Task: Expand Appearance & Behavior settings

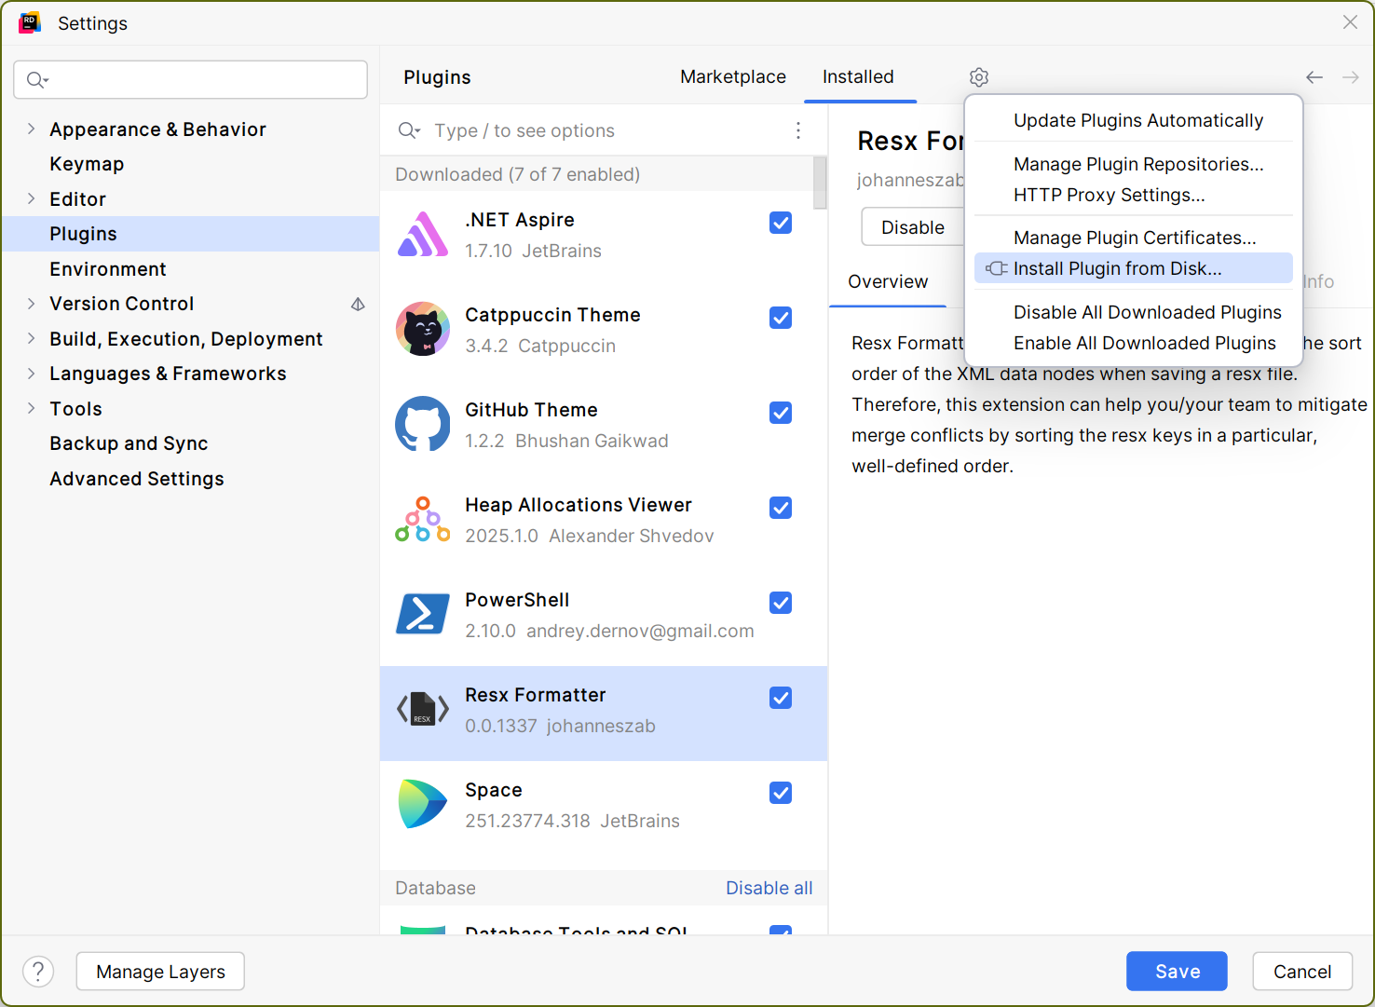Action: click(31, 129)
